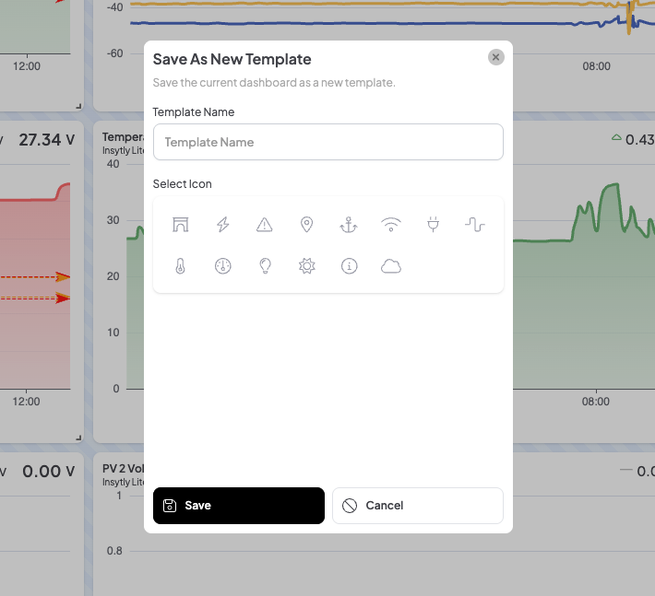Save the new template
This screenshot has width=655, height=596.
click(x=239, y=506)
